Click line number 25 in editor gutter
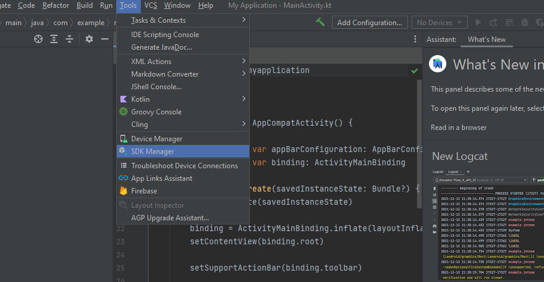The width and height of the screenshot is (544, 282). click(x=120, y=268)
